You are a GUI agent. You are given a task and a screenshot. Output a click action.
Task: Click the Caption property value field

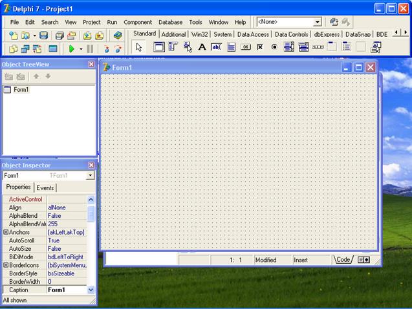pos(66,290)
